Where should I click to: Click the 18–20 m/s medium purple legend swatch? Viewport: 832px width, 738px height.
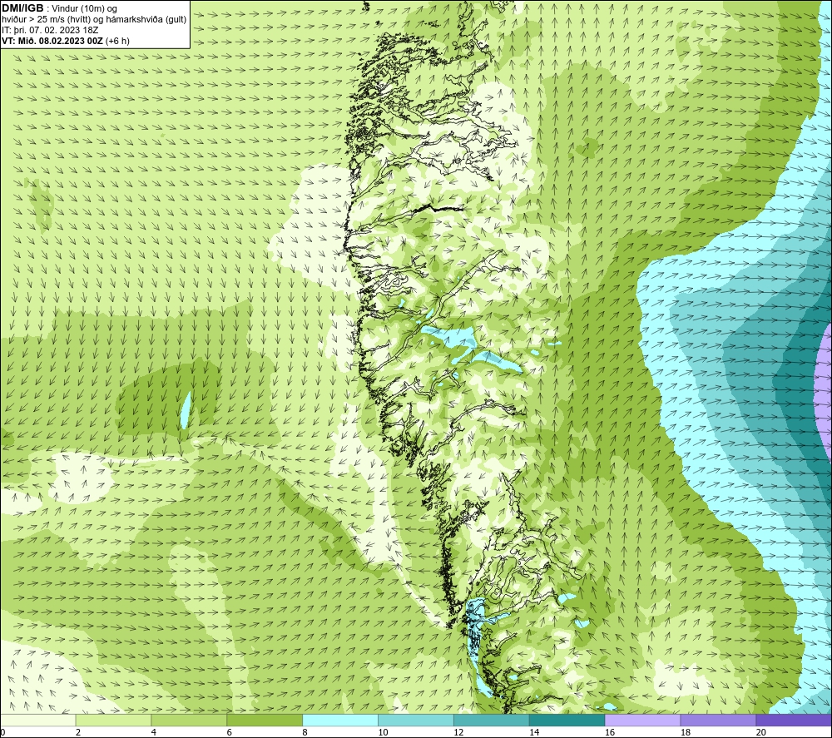[719, 721]
